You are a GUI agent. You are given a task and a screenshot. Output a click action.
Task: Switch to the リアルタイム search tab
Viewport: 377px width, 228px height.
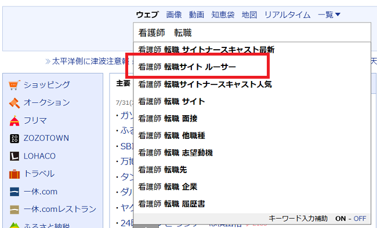[287, 14]
